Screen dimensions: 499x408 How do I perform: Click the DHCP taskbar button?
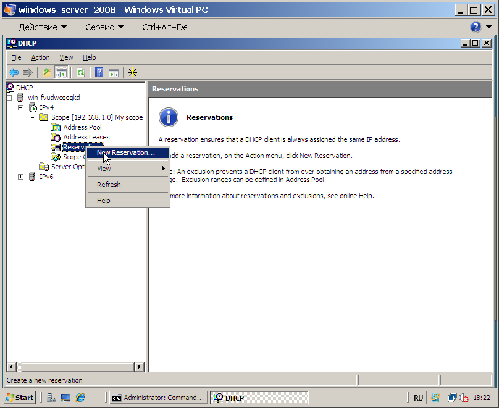click(x=259, y=398)
